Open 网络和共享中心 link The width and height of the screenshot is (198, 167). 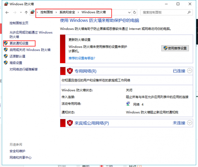point(20,158)
